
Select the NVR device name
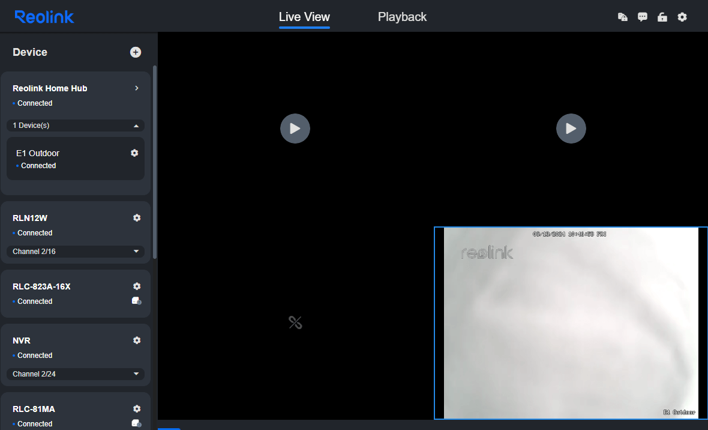(x=22, y=341)
